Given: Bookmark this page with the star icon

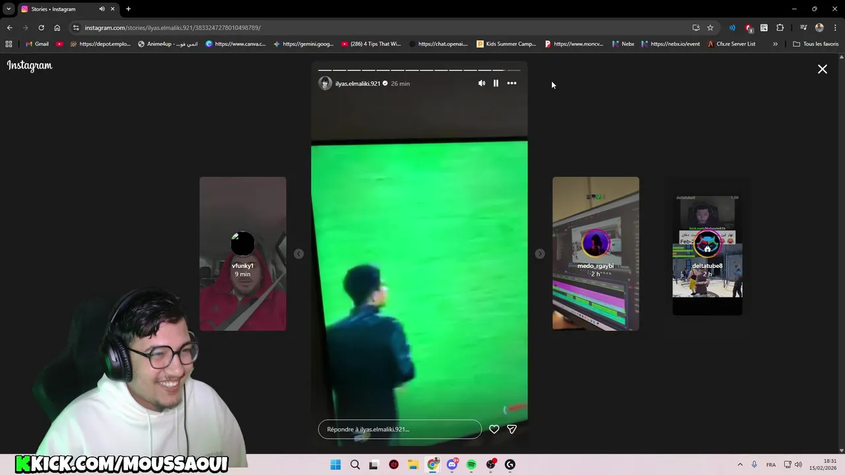Looking at the screenshot, I should pos(710,28).
